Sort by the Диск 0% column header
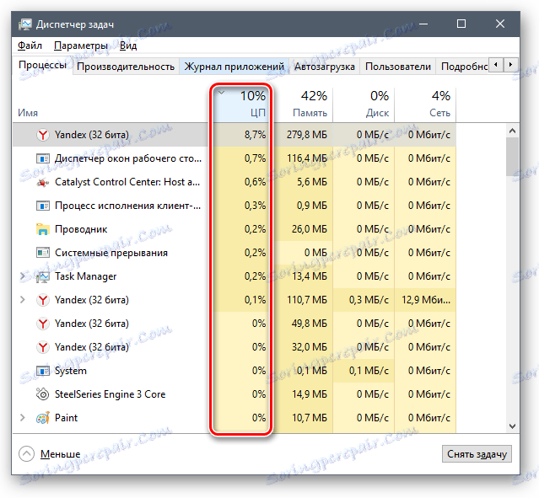 (x=364, y=104)
